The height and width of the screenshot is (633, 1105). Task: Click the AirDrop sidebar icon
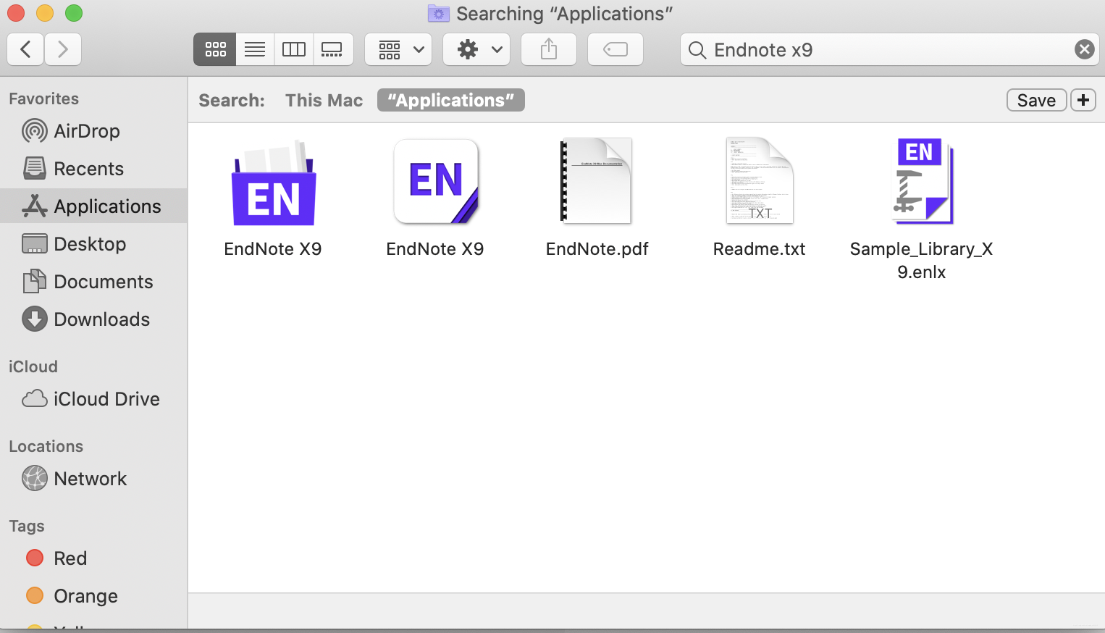[x=35, y=131]
